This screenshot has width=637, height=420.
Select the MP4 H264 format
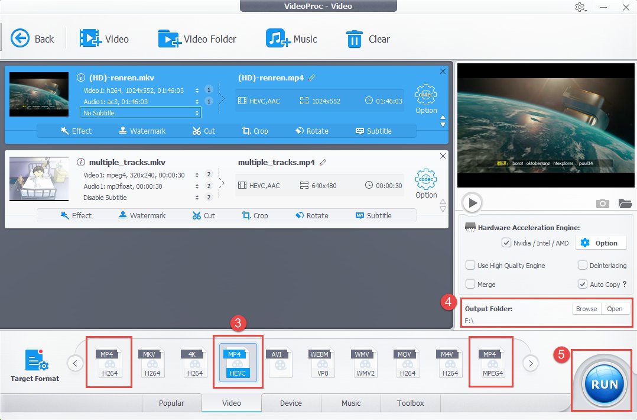(109, 363)
